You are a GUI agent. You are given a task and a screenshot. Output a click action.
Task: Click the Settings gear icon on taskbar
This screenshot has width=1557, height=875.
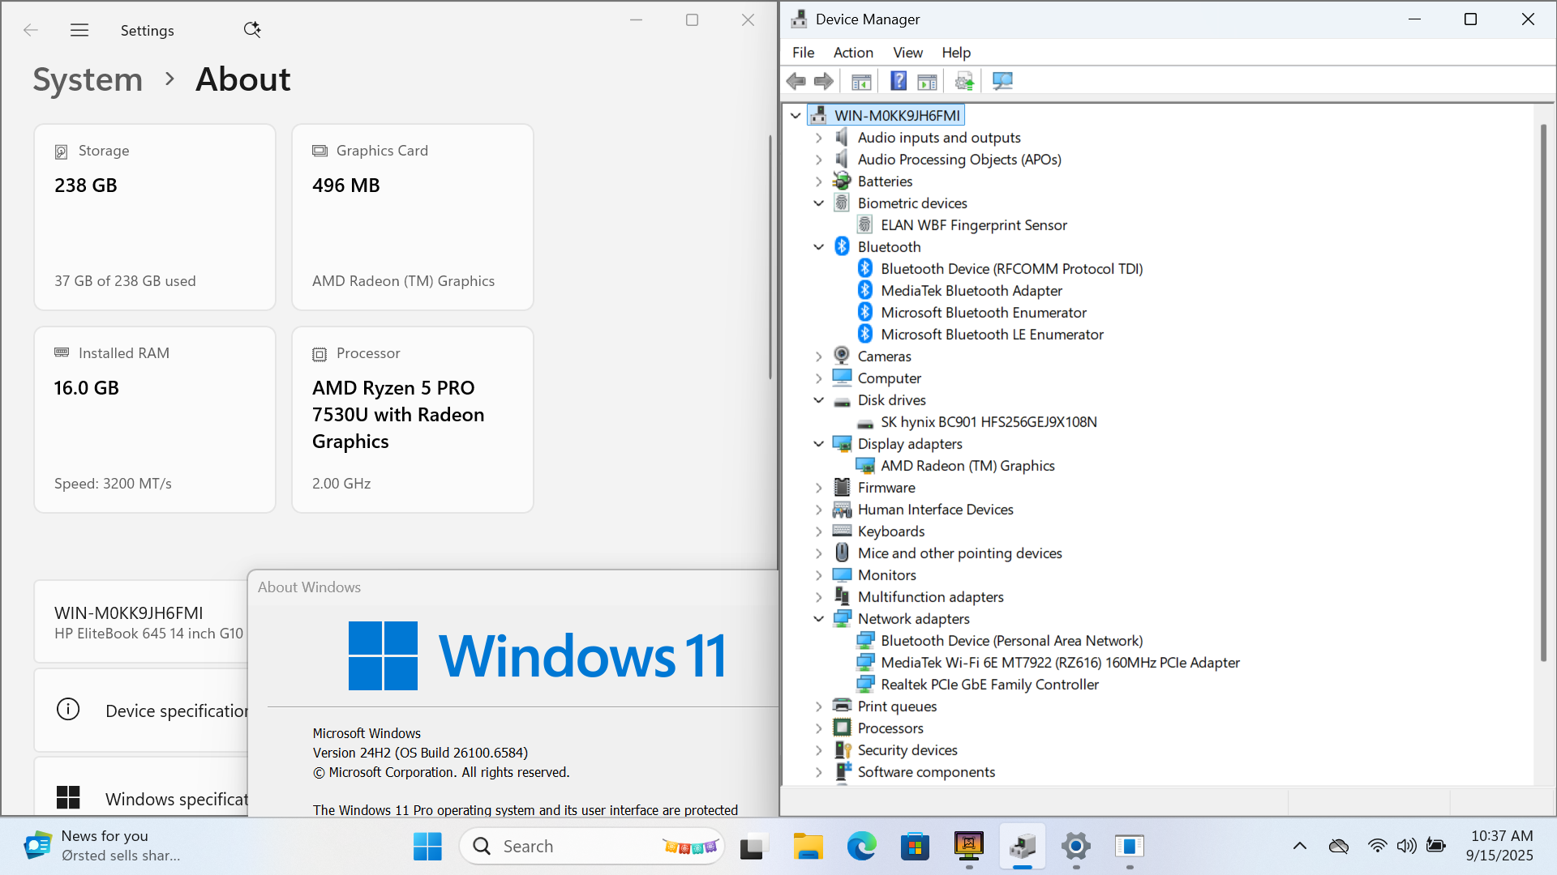1076,847
